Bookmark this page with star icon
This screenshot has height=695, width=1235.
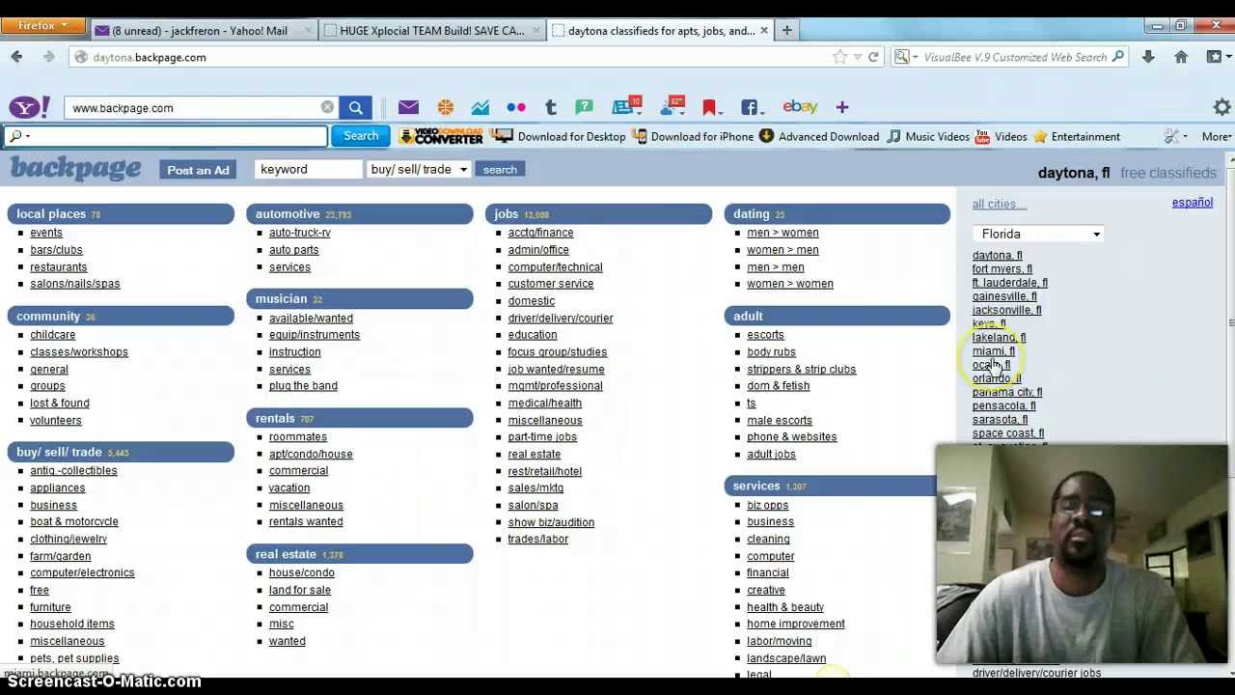click(x=839, y=57)
